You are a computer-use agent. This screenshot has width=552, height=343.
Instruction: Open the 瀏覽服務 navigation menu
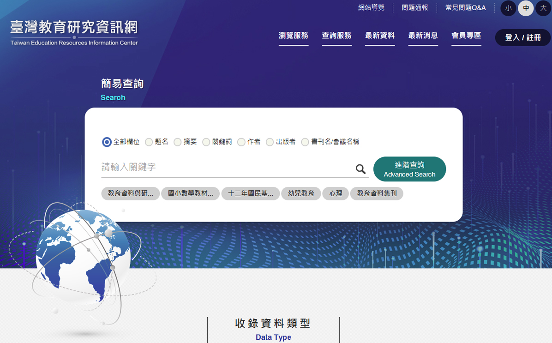tap(294, 36)
